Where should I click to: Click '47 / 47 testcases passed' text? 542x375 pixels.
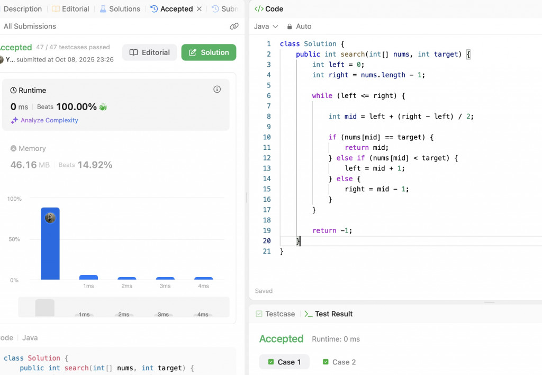[73, 47]
